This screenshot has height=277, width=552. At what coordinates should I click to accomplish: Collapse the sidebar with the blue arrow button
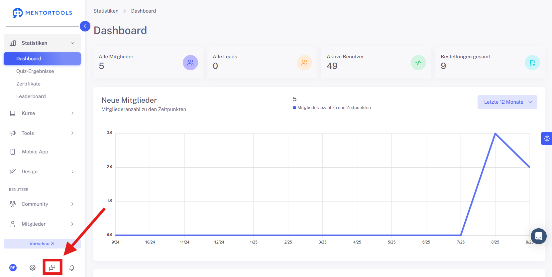tap(85, 26)
